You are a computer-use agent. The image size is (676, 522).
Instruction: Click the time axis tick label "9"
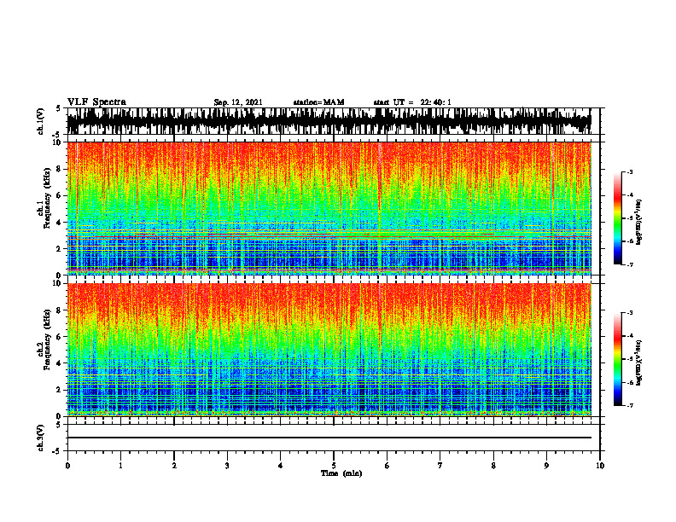pos(546,466)
